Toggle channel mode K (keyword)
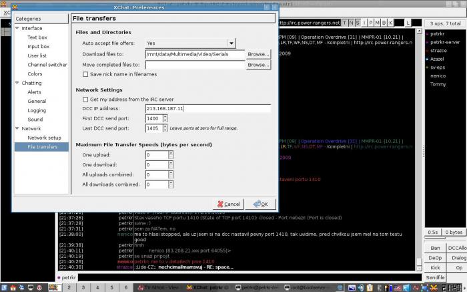The height and width of the screenshot is (292, 467). coord(390,23)
